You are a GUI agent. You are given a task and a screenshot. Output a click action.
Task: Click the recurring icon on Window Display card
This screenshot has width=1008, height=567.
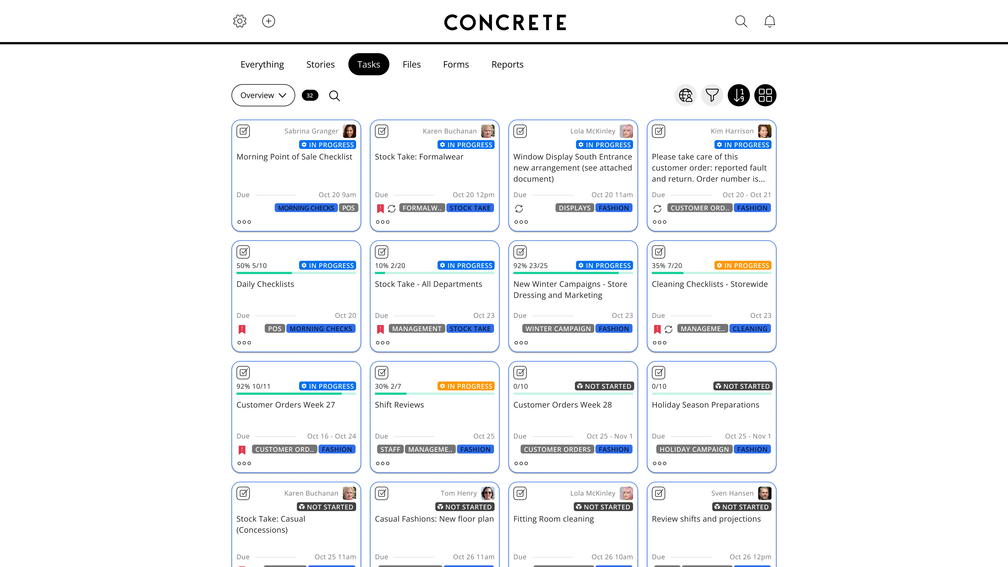click(x=519, y=208)
